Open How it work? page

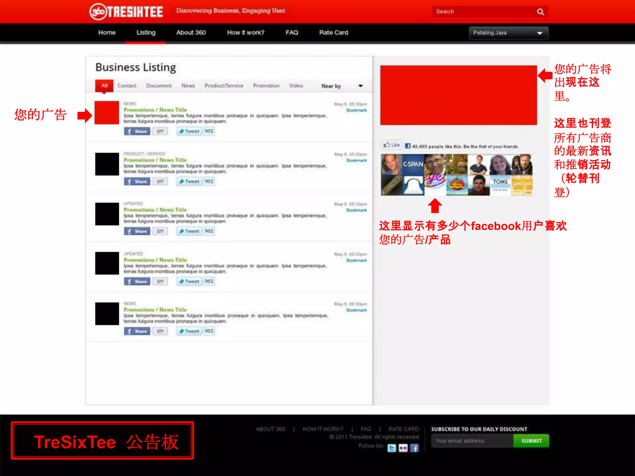pyautogui.click(x=246, y=33)
